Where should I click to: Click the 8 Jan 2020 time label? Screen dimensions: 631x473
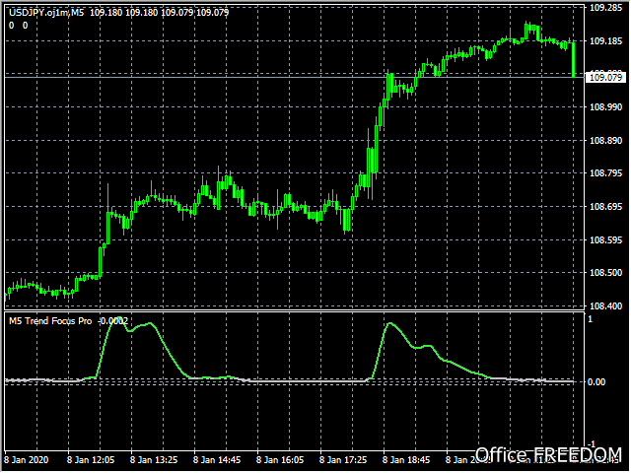[27, 460]
